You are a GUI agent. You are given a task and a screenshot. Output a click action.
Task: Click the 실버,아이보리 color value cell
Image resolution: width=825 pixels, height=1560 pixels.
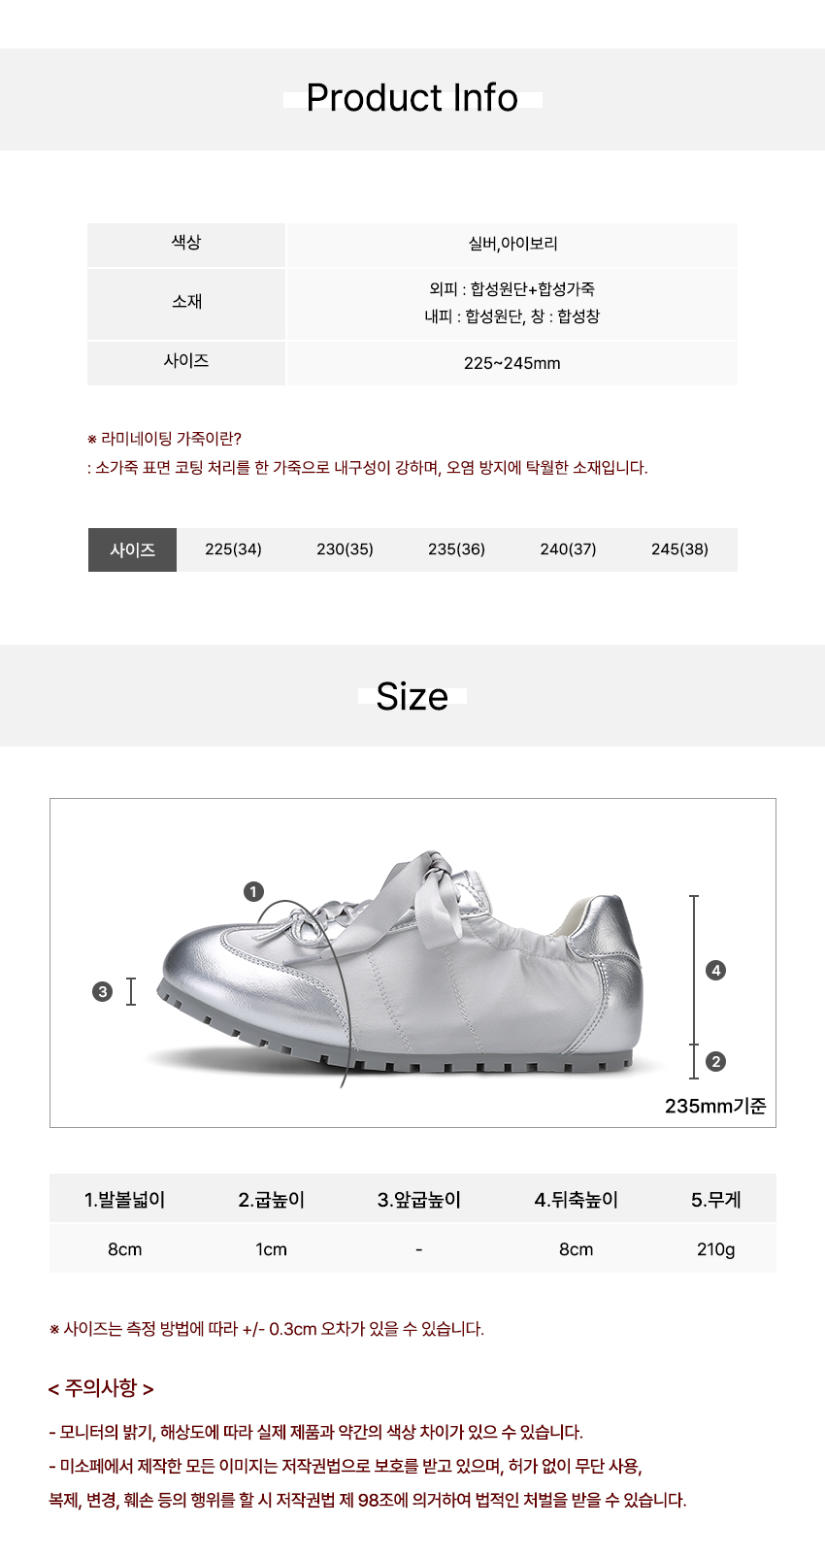click(x=512, y=245)
